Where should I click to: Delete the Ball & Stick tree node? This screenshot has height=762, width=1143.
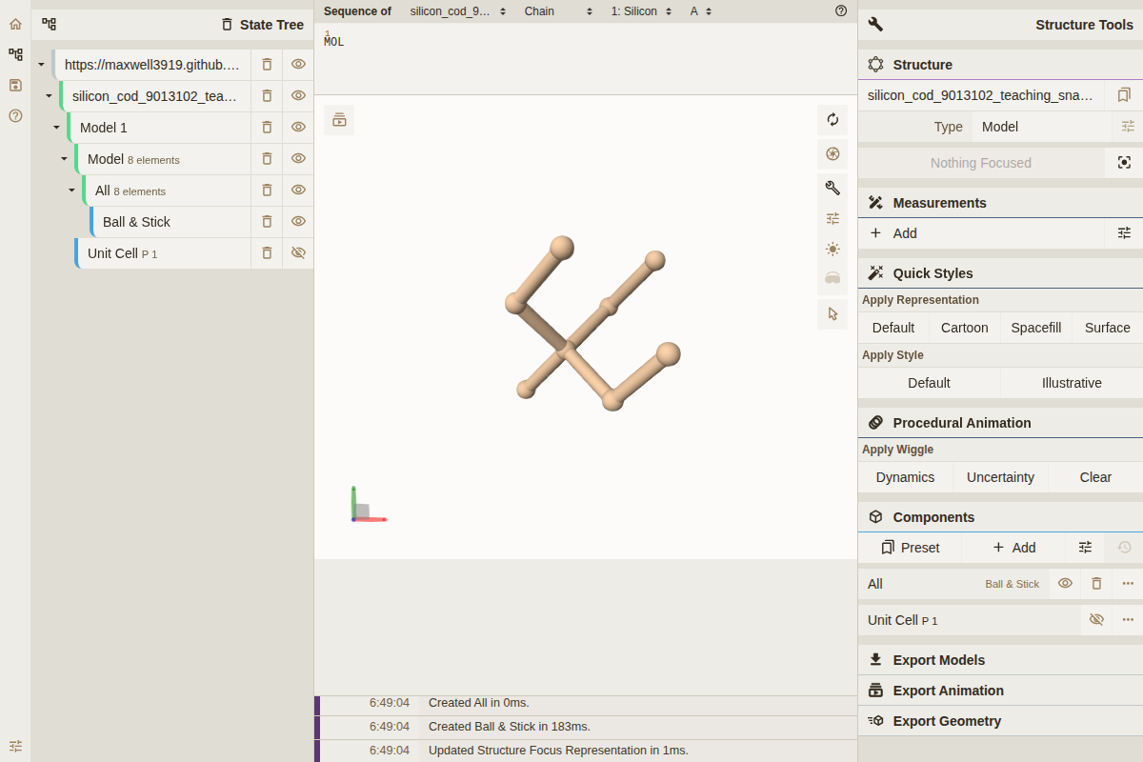pos(267,221)
